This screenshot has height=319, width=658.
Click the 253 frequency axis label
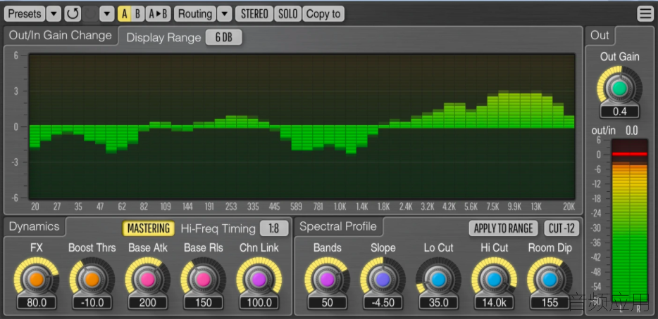coord(231,207)
